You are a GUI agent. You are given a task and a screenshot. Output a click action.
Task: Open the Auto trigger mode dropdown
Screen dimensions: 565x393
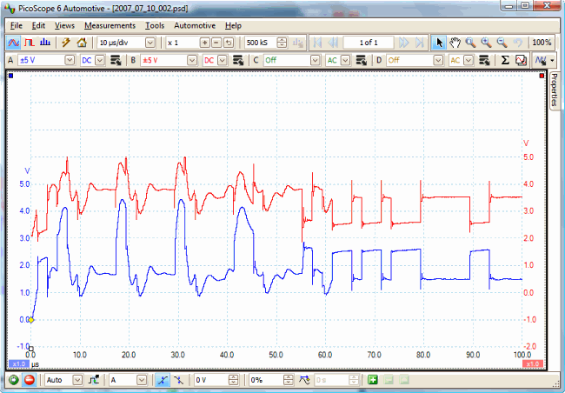pyautogui.click(x=77, y=380)
